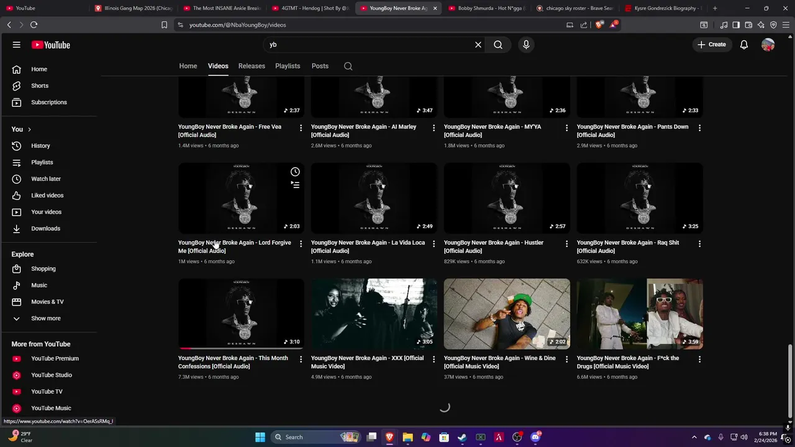Open File Explorer from the taskbar

407,437
